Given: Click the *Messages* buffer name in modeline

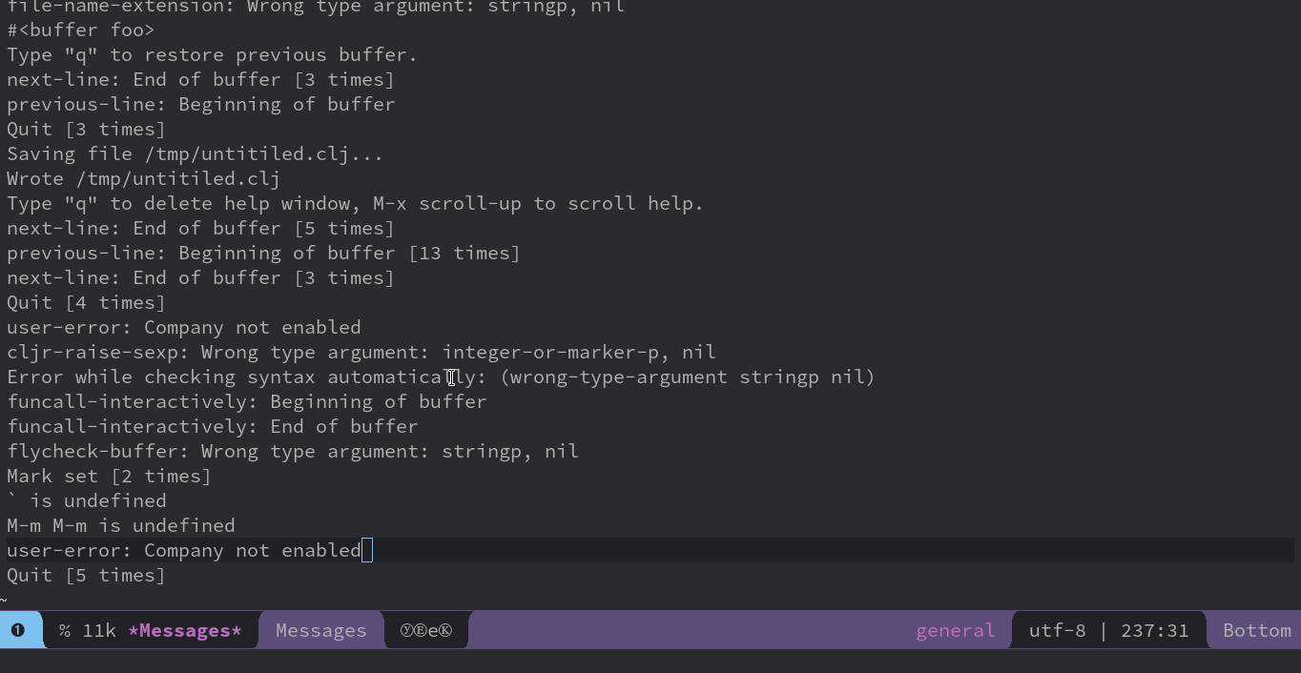Looking at the screenshot, I should click(x=185, y=630).
